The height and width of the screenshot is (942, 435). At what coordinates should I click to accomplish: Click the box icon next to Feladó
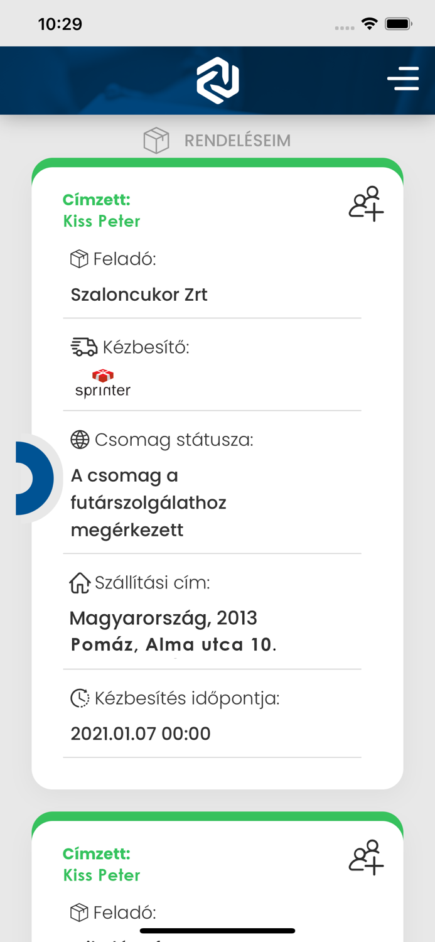[78, 257]
